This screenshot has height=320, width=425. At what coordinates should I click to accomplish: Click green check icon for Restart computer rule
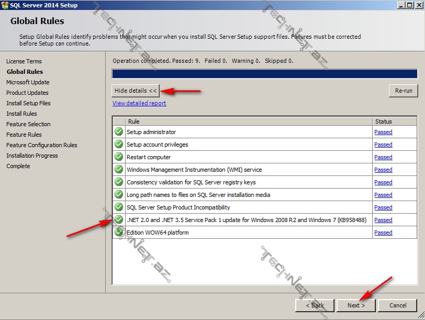point(119,157)
